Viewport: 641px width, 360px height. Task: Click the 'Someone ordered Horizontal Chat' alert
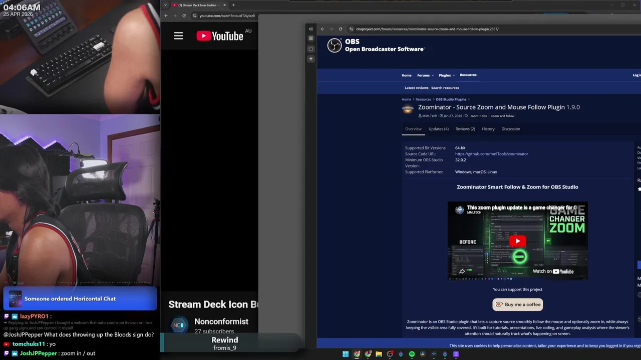80,299
